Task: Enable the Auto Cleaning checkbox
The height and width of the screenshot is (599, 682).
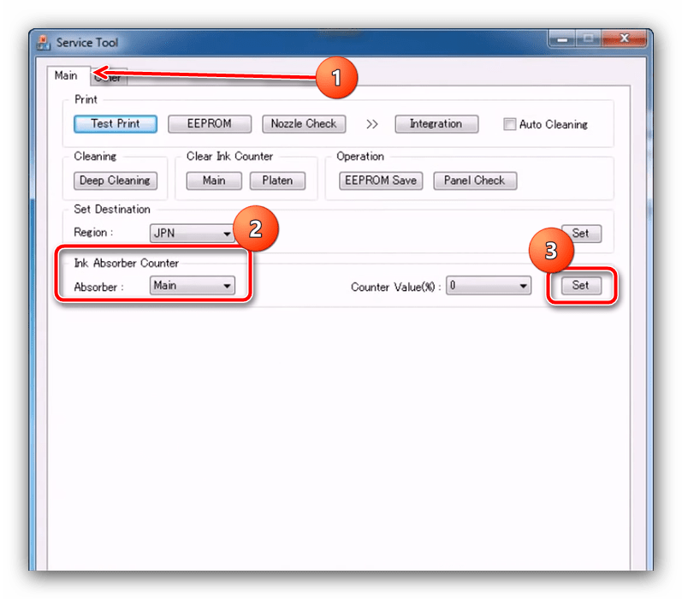Action: tap(509, 124)
